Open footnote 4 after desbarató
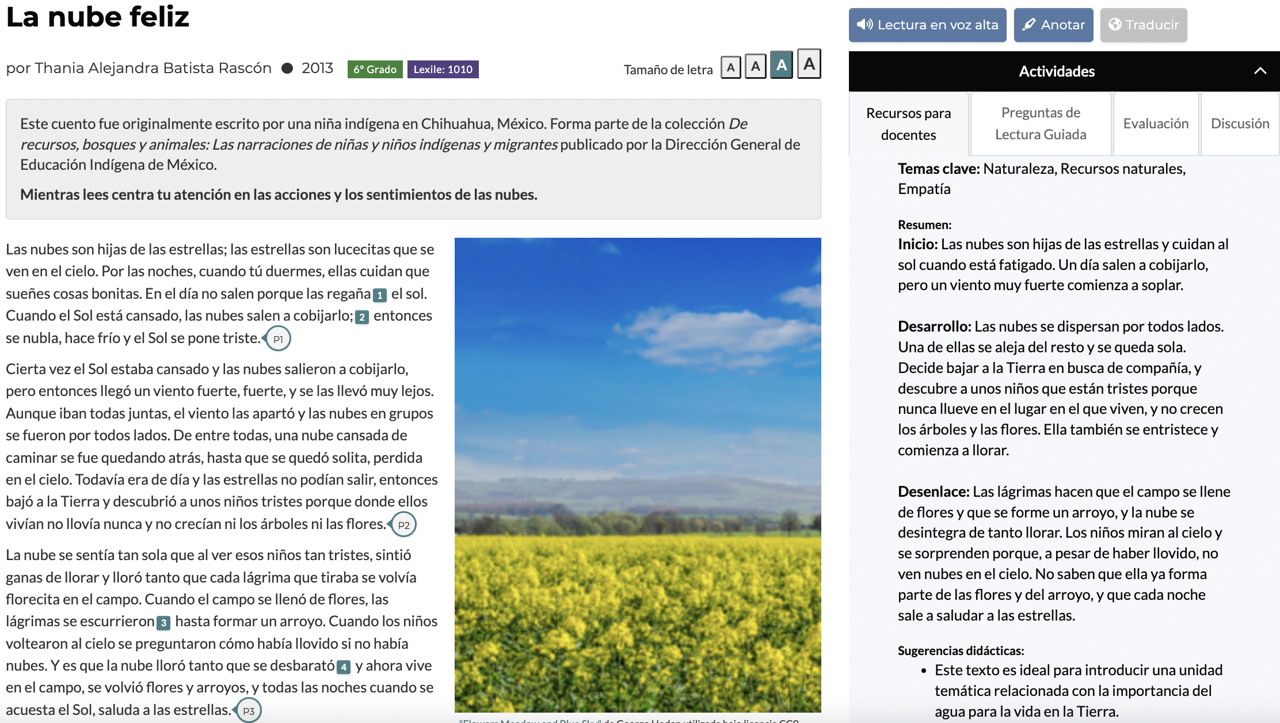 coord(344,667)
